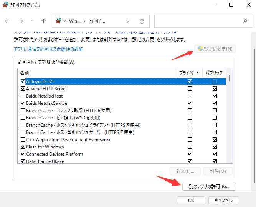The width and height of the screenshot is (256, 207).
Task: Toggle the public checkbox for C++ Application Development Framework
Action: coord(215,139)
